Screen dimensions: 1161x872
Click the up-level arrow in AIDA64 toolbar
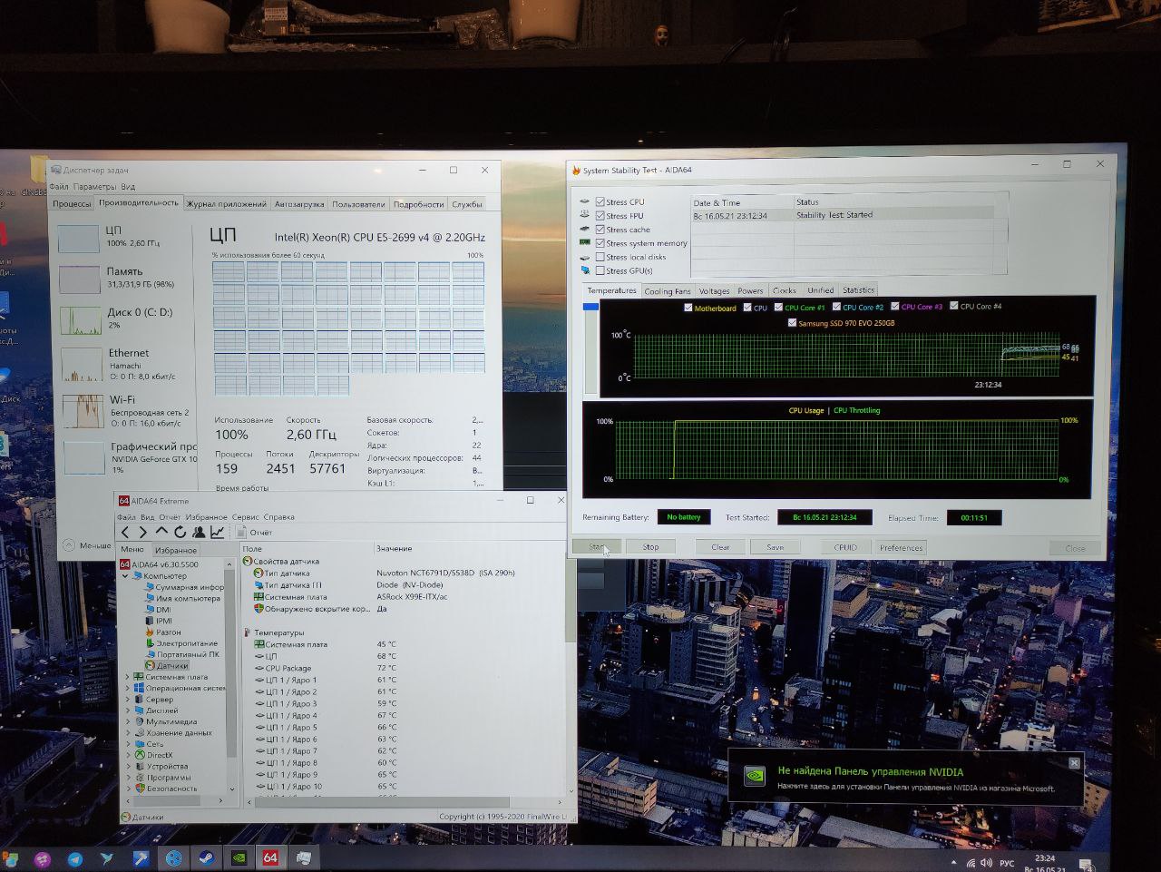pyautogui.click(x=161, y=532)
